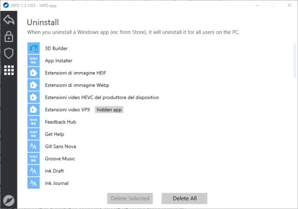The width and height of the screenshot is (298, 209).
Task: Select Estensioni di immagine Webp icon
Action: coord(33,85)
